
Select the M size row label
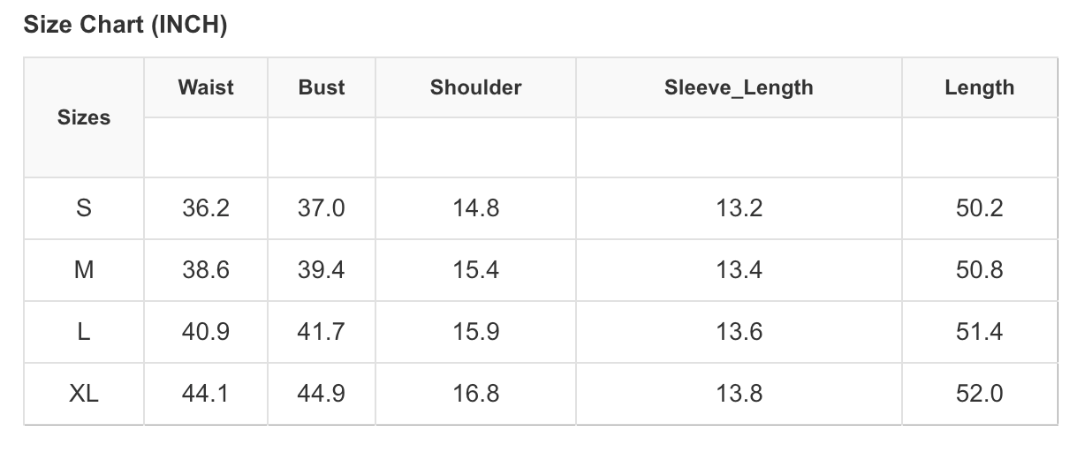[x=84, y=270]
